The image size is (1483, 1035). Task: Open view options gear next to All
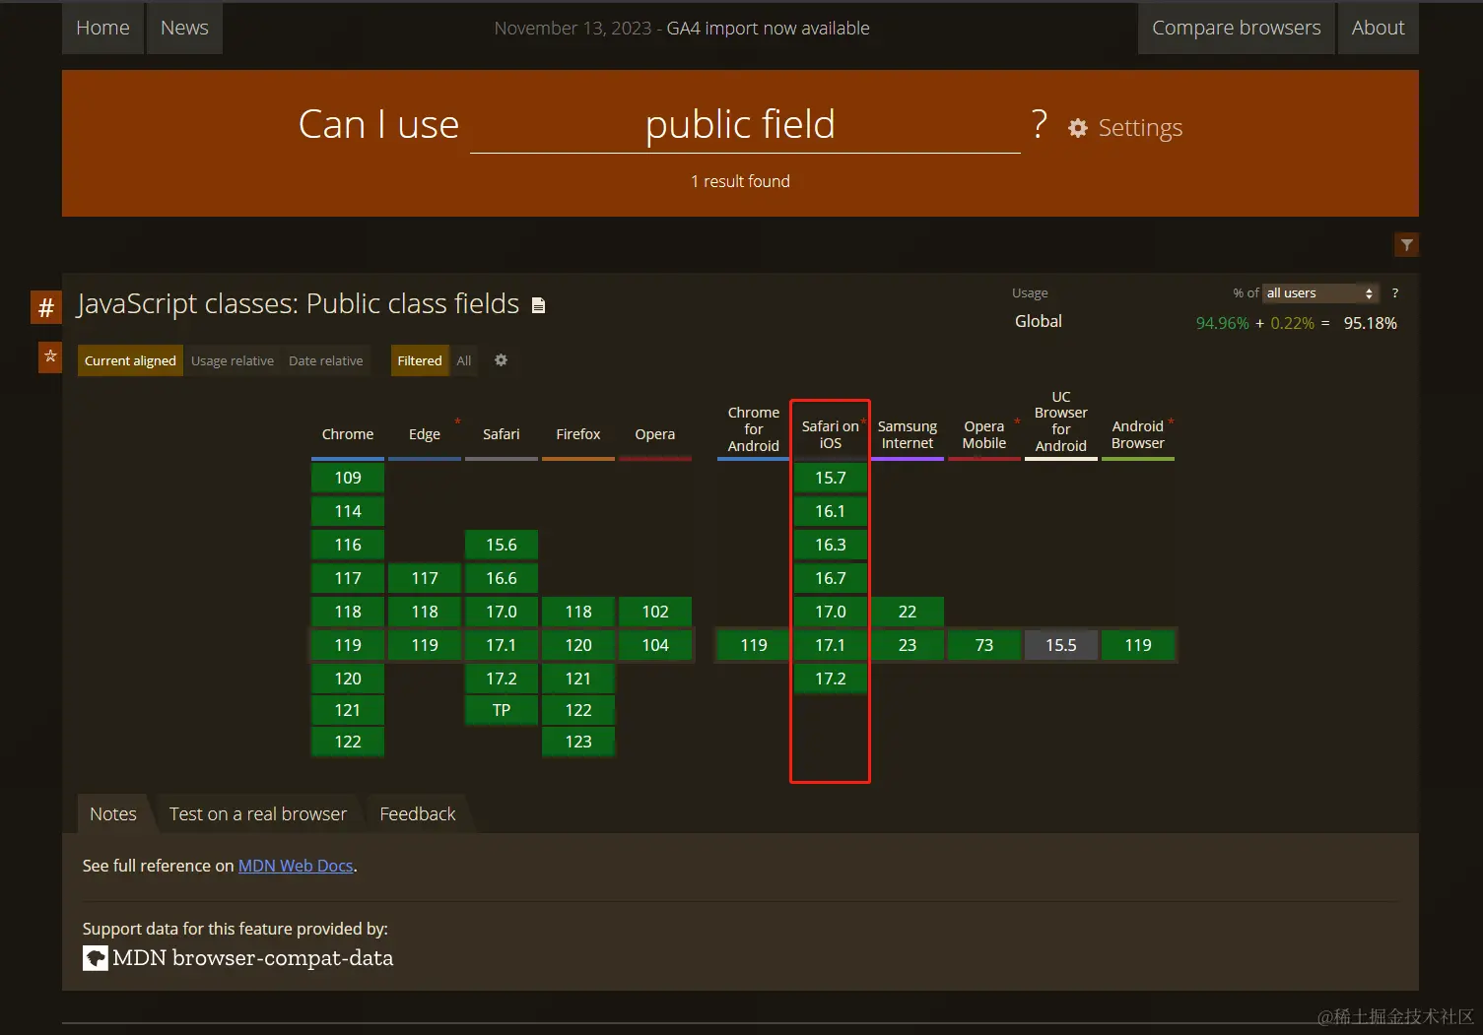coord(501,360)
